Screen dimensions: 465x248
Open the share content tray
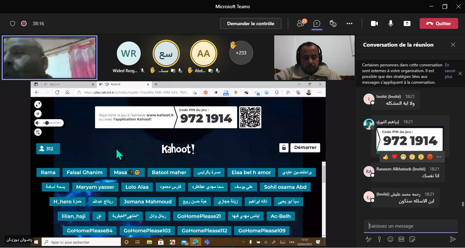pos(407,23)
